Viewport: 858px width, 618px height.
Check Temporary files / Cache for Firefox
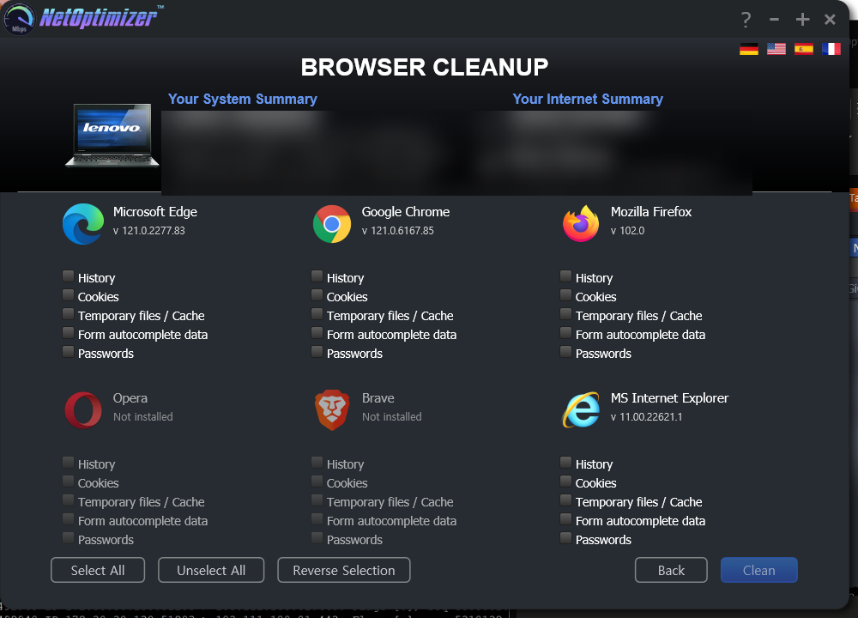pos(565,313)
